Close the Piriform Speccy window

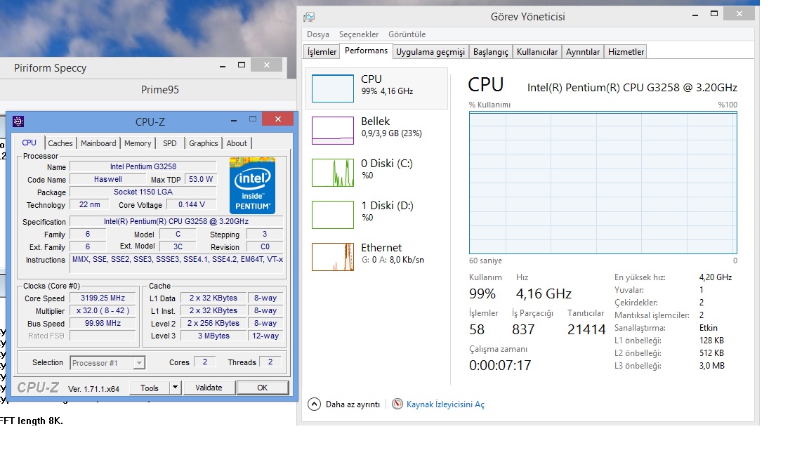pos(267,65)
